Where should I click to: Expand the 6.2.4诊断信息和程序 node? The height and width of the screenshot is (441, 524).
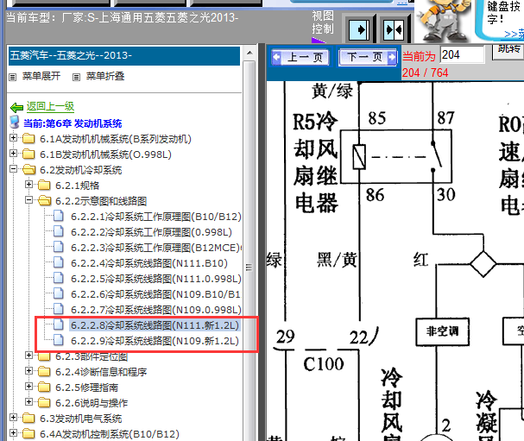(x=28, y=371)
